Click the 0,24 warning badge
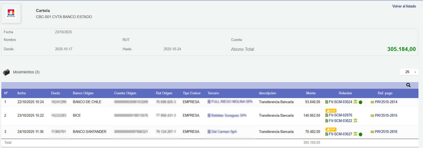Viewport: 423px width, 148px height. pyautogui.click(x=331, y=129)
